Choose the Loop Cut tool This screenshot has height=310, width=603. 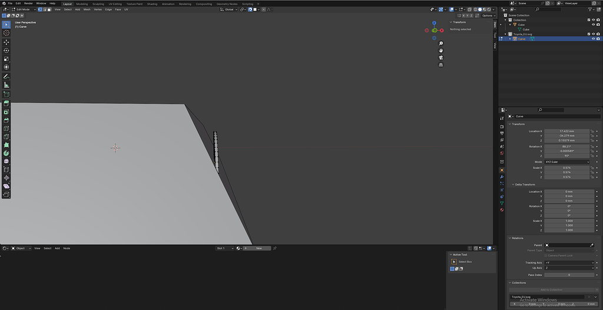click(6, 128)
